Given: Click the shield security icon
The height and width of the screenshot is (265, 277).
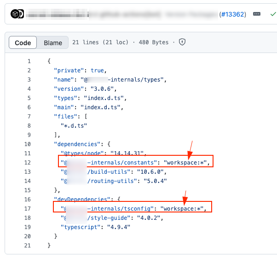Looking at the screenshot, I should (x=182, y=42).
